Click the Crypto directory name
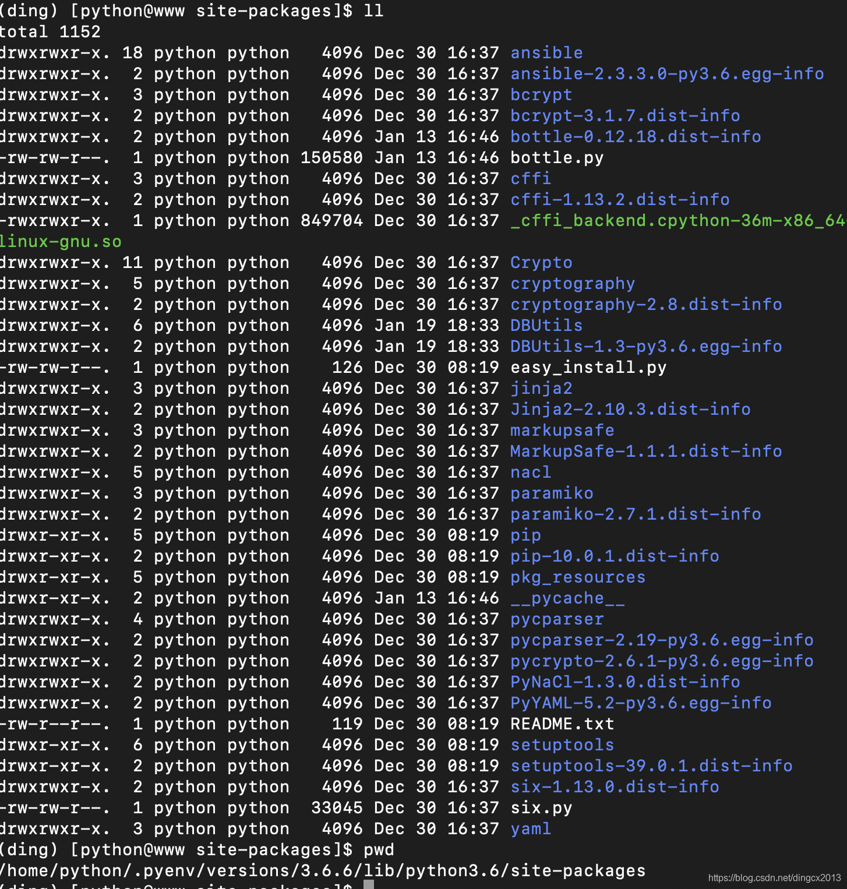847x889 pixels. (541, 263)
